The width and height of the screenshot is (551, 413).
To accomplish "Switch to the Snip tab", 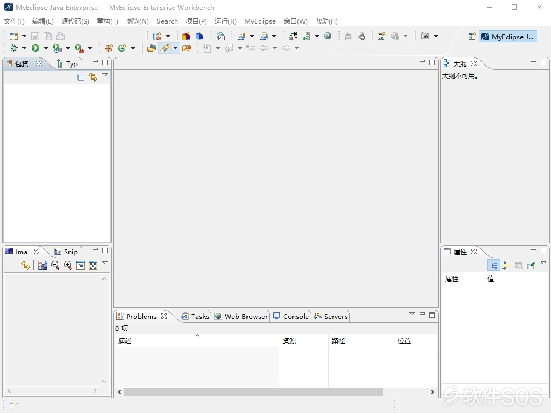I will pyautogui.click(x=67, y=252).
